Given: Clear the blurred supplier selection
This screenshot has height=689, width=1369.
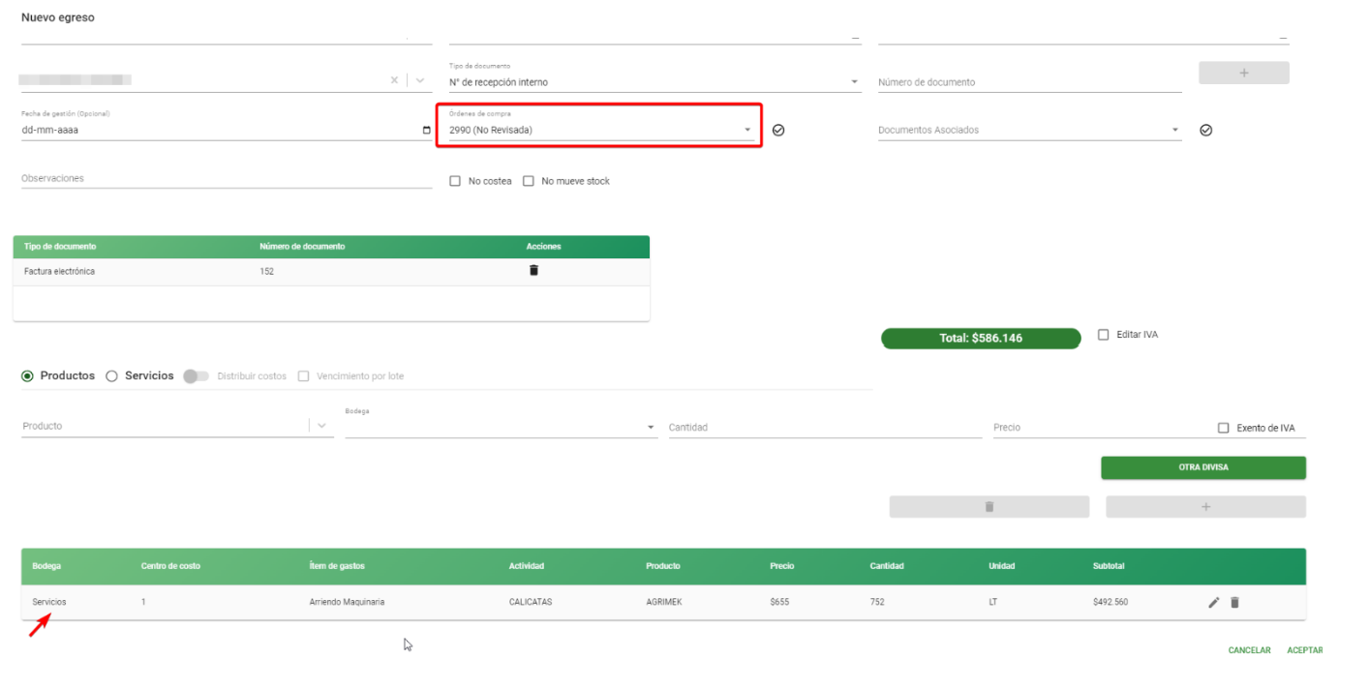Looking at the screenshot, I should [x=394, y=80].
